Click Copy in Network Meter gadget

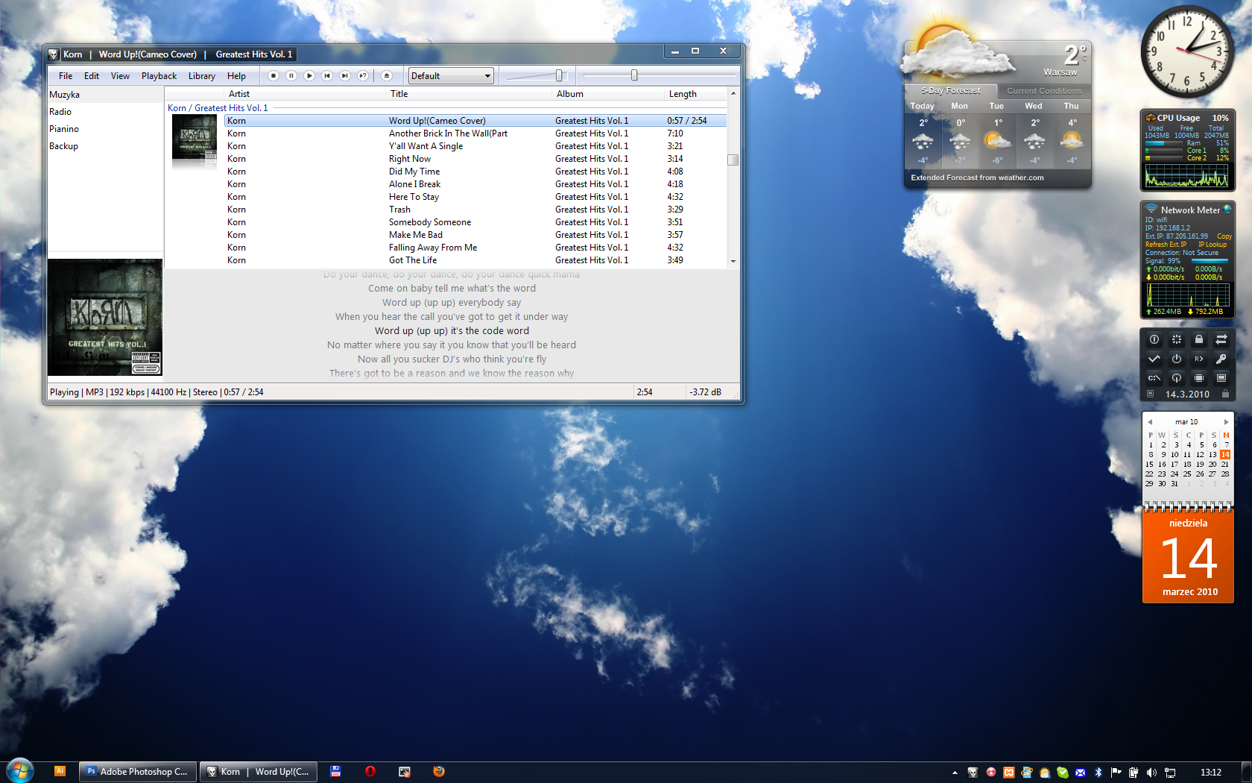[1224, 236]
